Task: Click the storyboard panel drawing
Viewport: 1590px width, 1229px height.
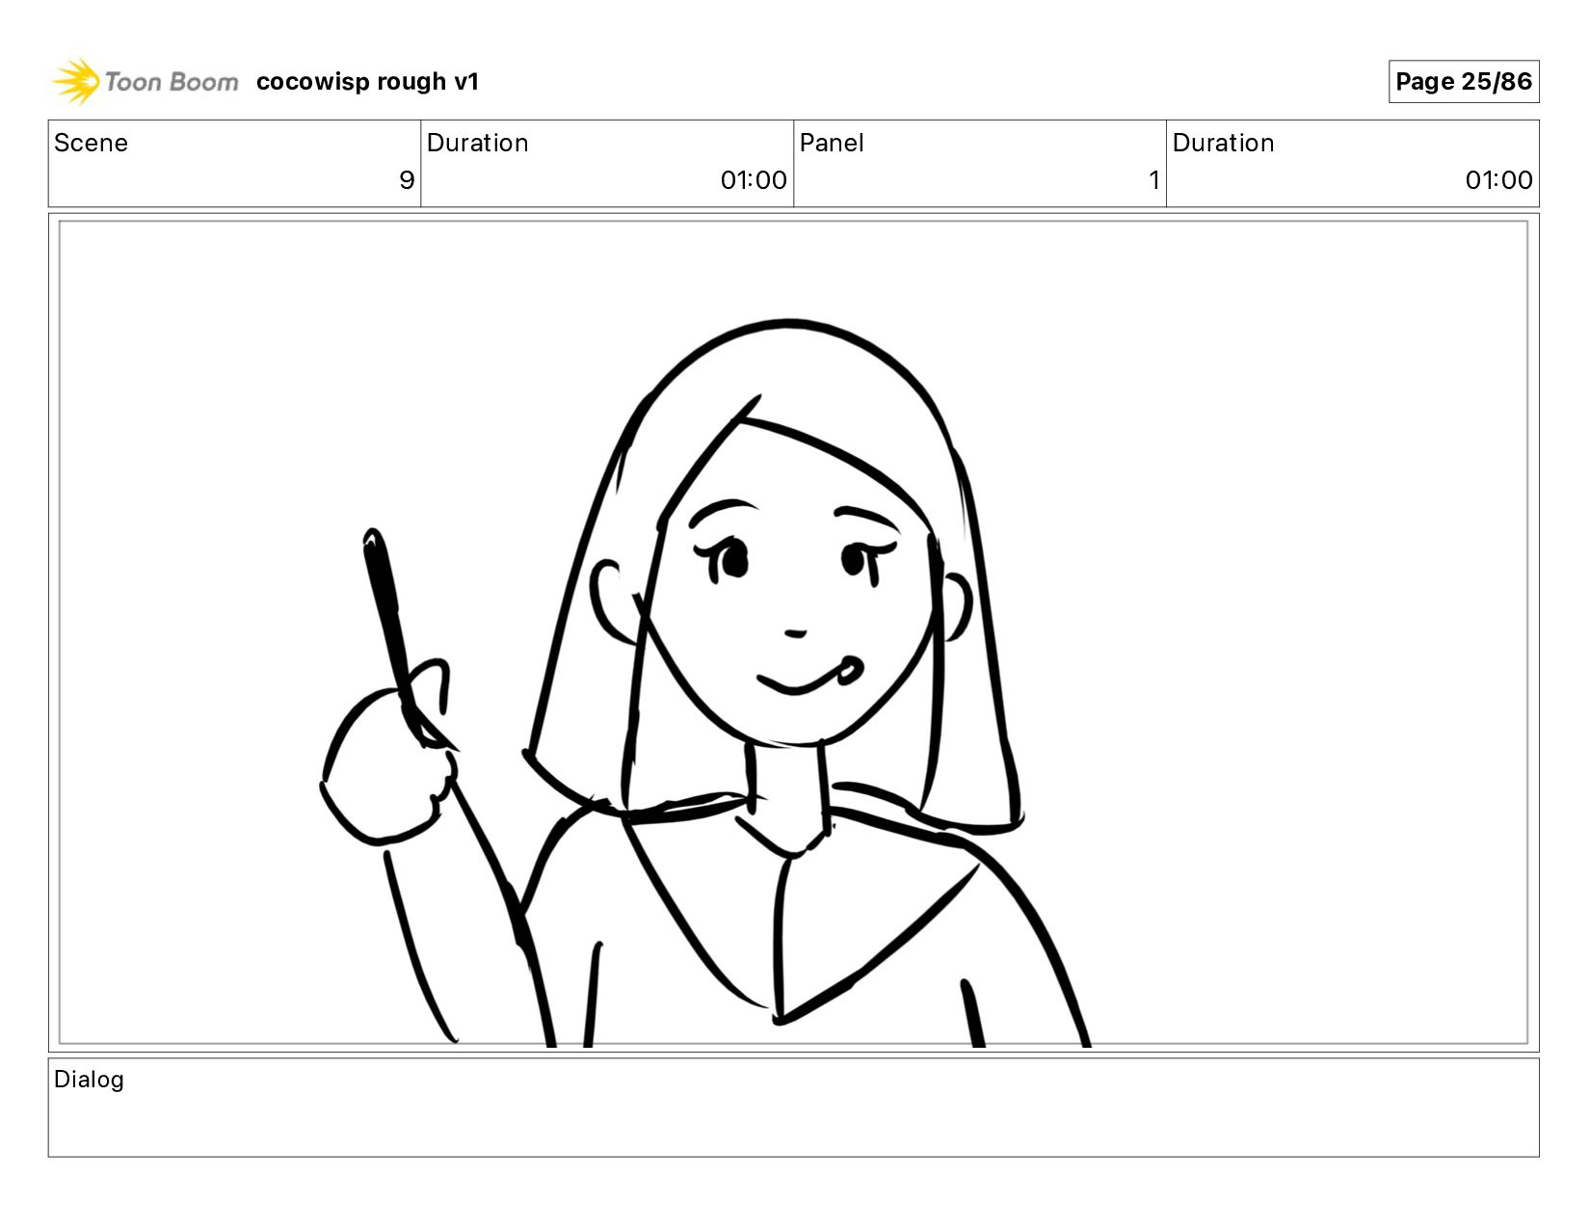Action: click(793, 632)
